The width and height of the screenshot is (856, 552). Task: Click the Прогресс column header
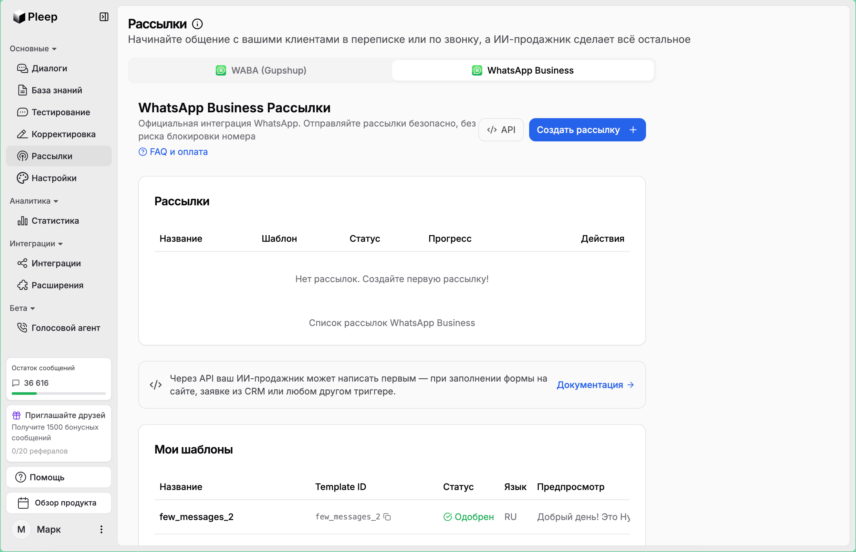pos(450,239)
